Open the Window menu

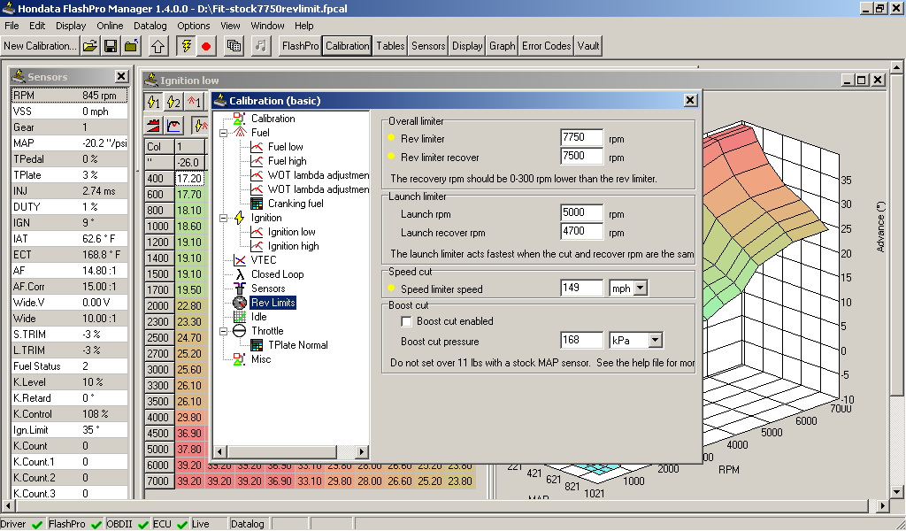coord(267,26)
